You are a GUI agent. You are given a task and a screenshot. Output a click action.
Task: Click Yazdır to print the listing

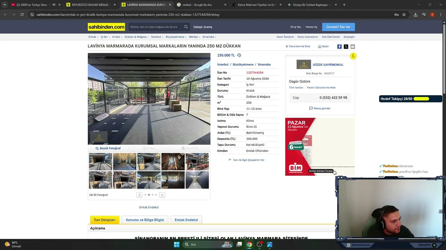[323, 47]
